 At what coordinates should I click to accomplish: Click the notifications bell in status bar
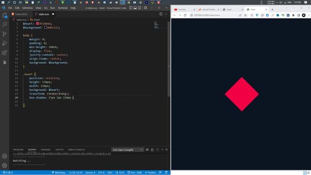[x=166, y=173]
